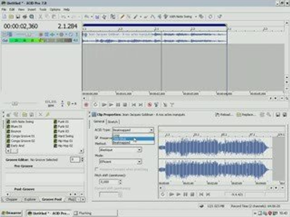Screen dimensions: 290x217
Task: Click Play in main transport bar
Action: click(111, 105)
